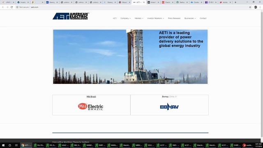Close the Starbucks tab

[187, 2]
